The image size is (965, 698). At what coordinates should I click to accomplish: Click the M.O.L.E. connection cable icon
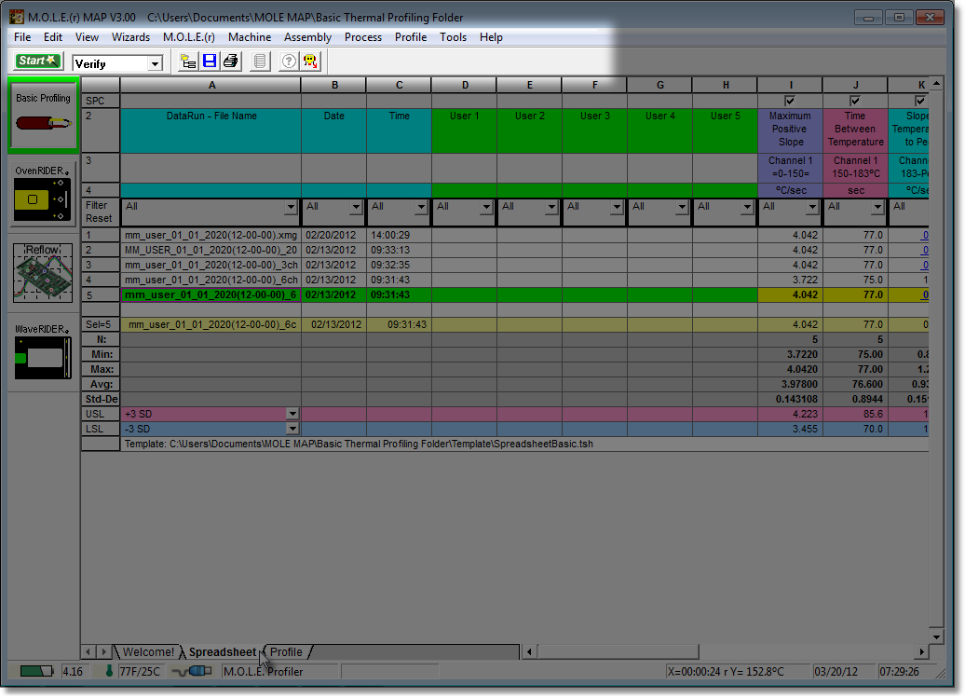tap(192, 671)
